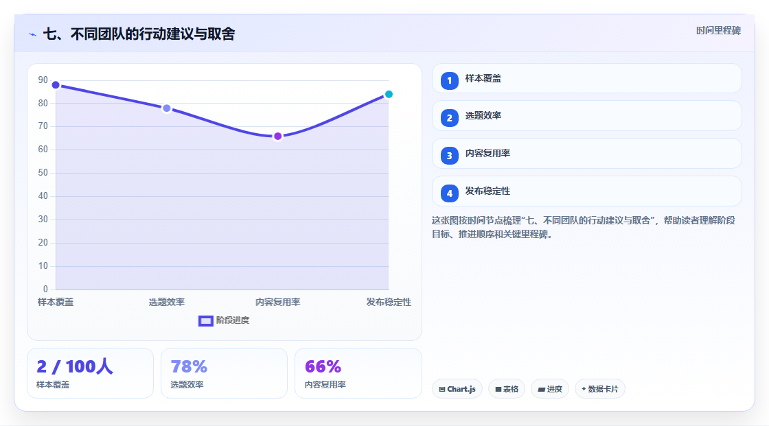Open the 2 / 100人 样本覆盖 card
The width and height of the screenshot is (769, 426).
coord(90,373)
